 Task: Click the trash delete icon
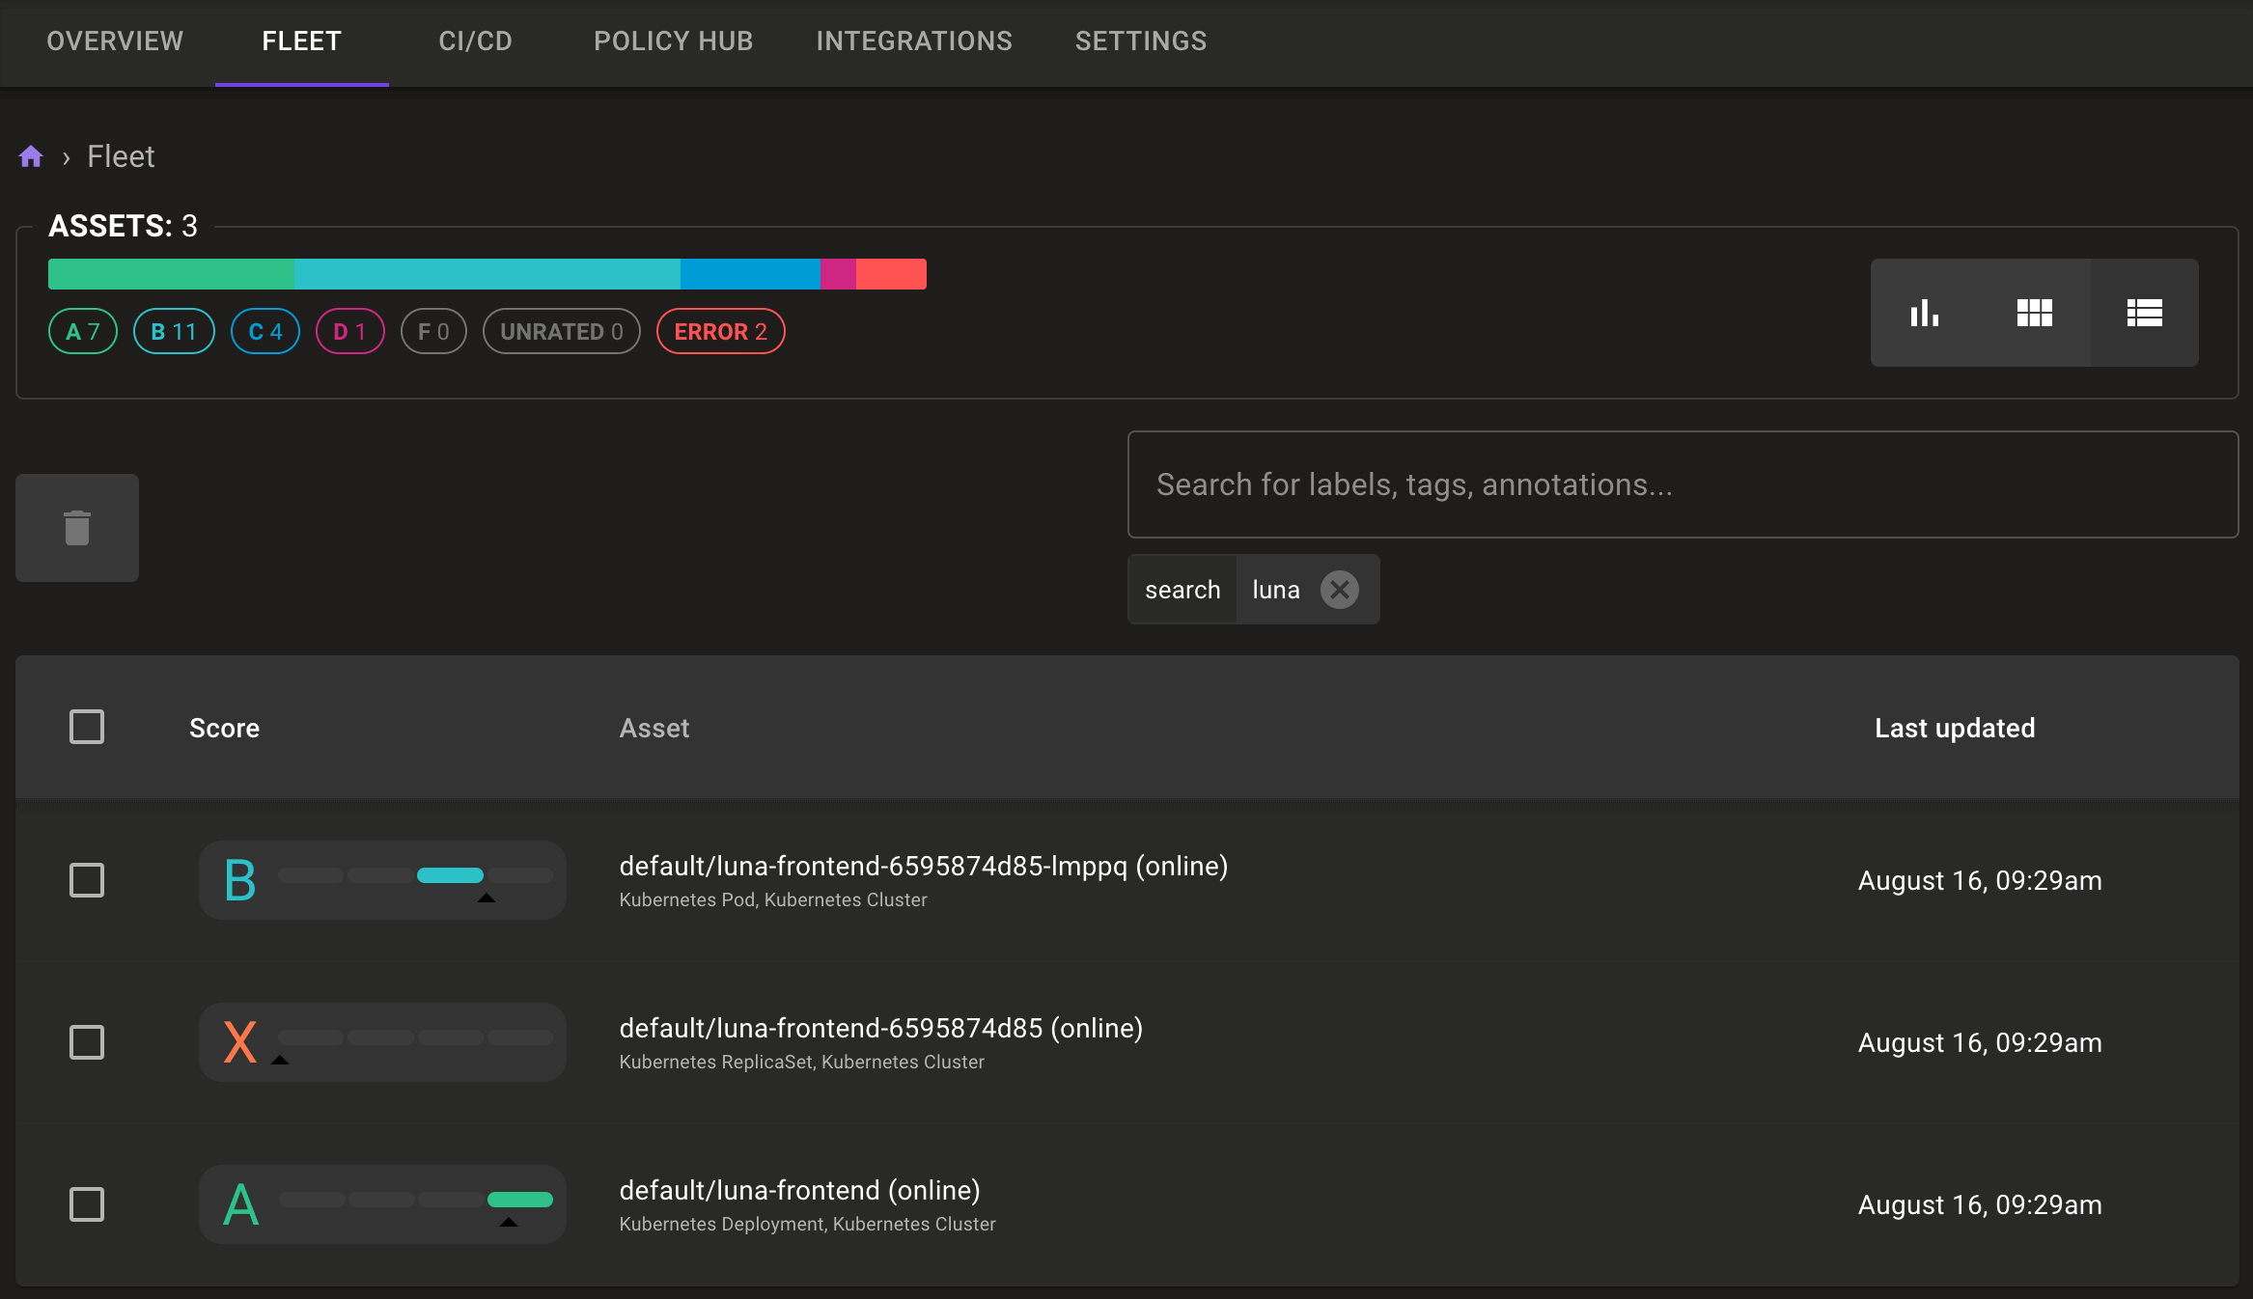[77, 528]
